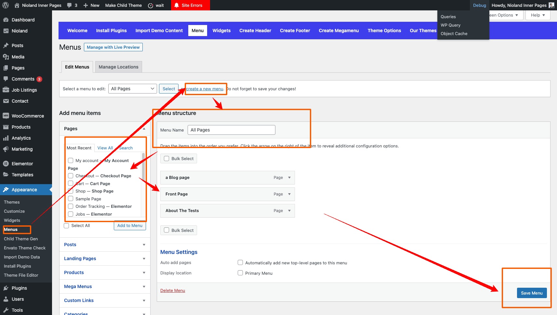Check the Sample Page checkbox
This screenshot has height=315, width=557.
coord(71,199)
